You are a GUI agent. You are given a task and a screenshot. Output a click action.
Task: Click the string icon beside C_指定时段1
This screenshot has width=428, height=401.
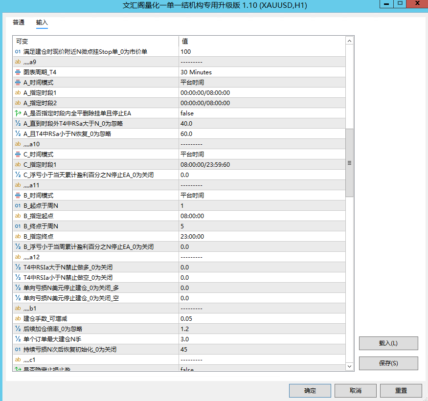tap(18, 165)
